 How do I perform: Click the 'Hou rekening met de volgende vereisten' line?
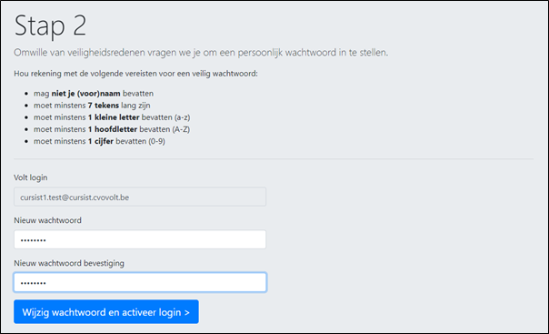pos(135,74)
